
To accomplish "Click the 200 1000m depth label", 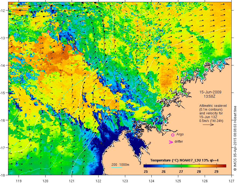I will click(x=120, y=164).
